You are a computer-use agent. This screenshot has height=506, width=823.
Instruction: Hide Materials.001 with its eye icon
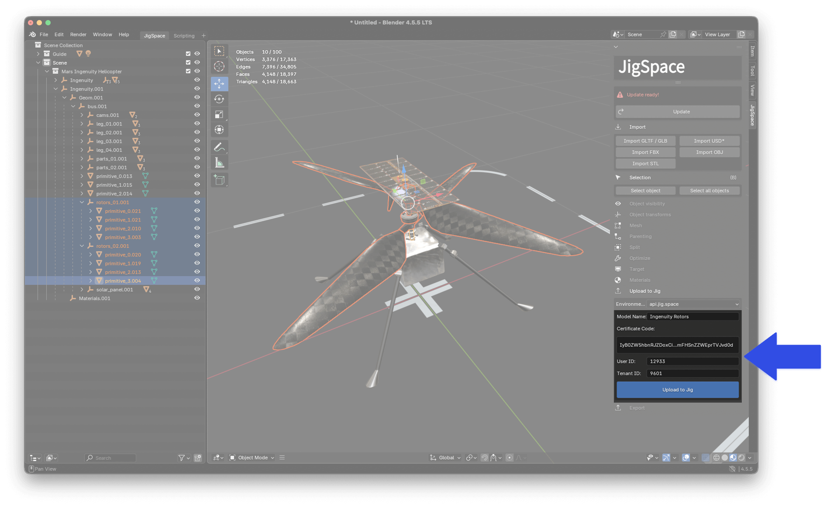[197, 298]
